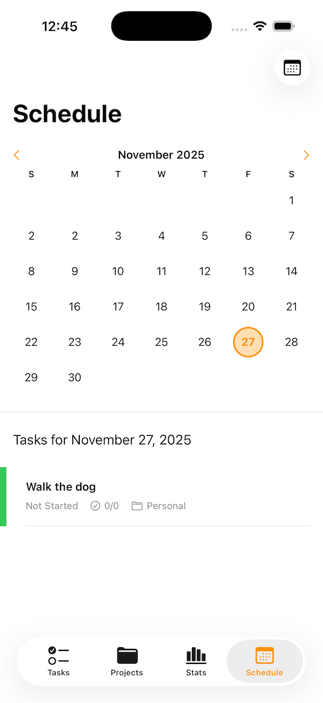Switch to the Projects tab
The height and width of the screenshot is (703, 323).
pos(127,661)
